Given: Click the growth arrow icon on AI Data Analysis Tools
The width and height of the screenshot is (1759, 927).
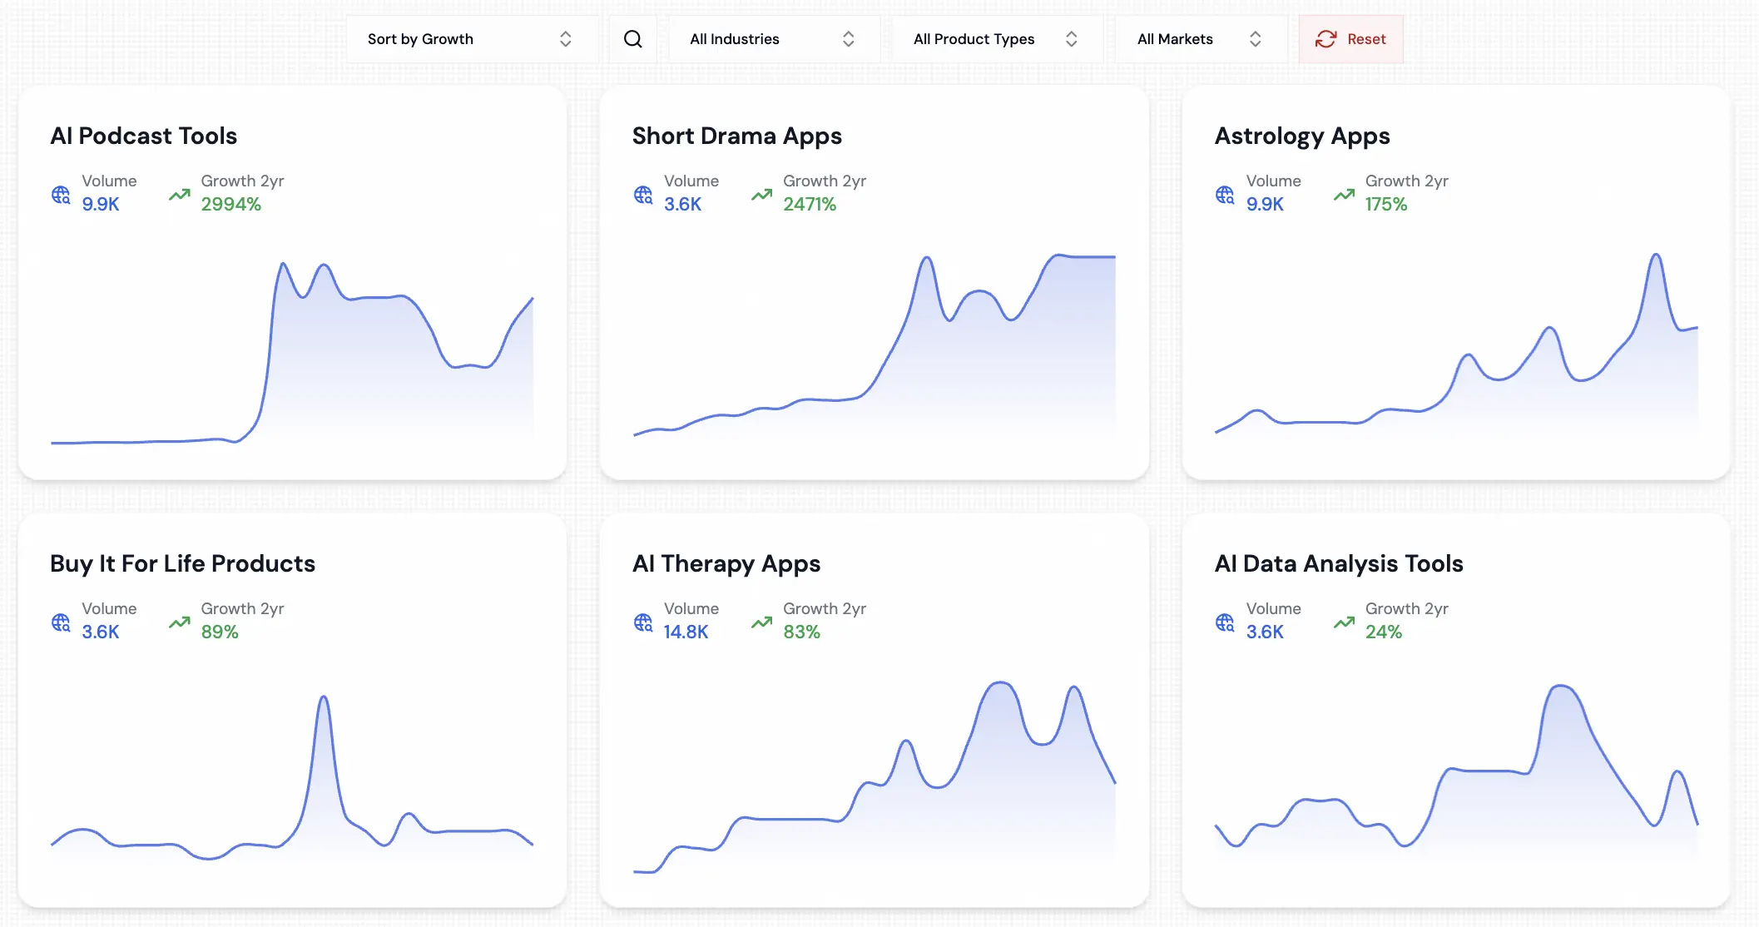Looking at the screenshot, I should pyautogui.click(x=1342, y=622).
